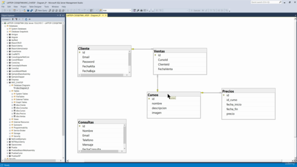Click the Filter funnel icon in Object Explorer
This screenshot has height=167, width=297.
(23, 19)
